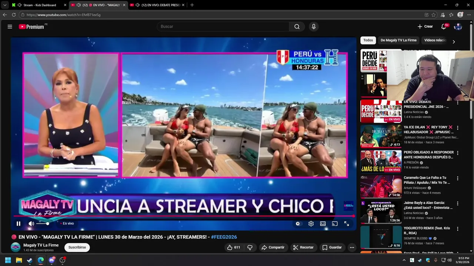Unmute the Kick Dashboard tab audio icon

(19, 5)
